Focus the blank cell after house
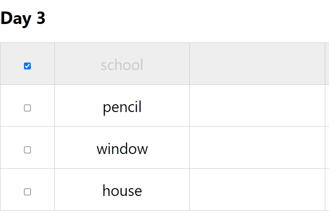The image size is (329, 213). click(x=257, y=189)
